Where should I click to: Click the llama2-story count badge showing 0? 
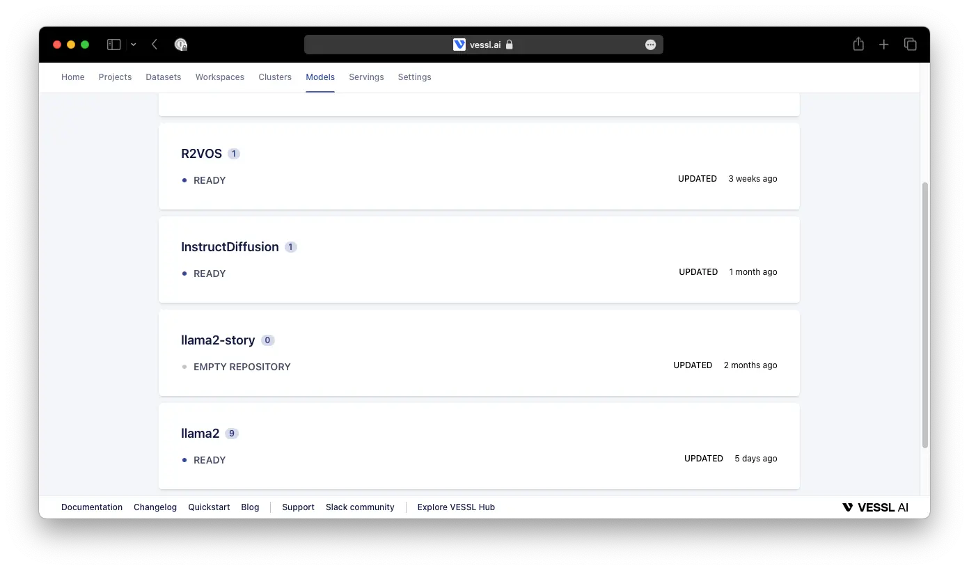click(268, 340)
